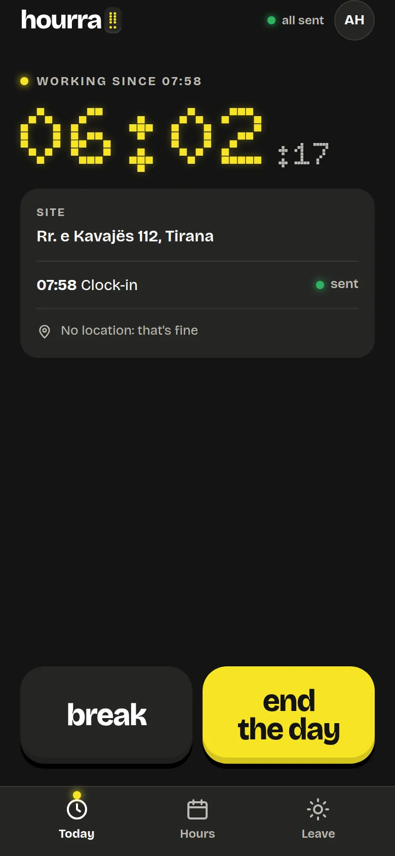Switch to the Hours tab
395x856 pixels.
tap(197, 816)
